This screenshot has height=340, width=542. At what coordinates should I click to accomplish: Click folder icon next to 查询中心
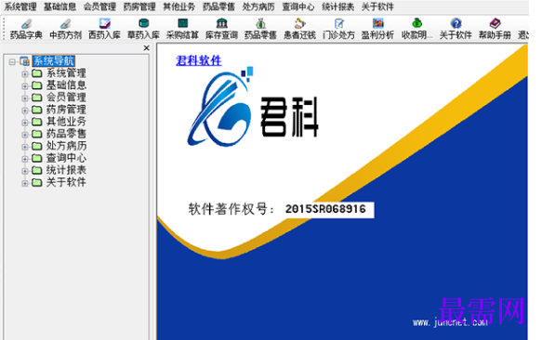coord(36,158)
